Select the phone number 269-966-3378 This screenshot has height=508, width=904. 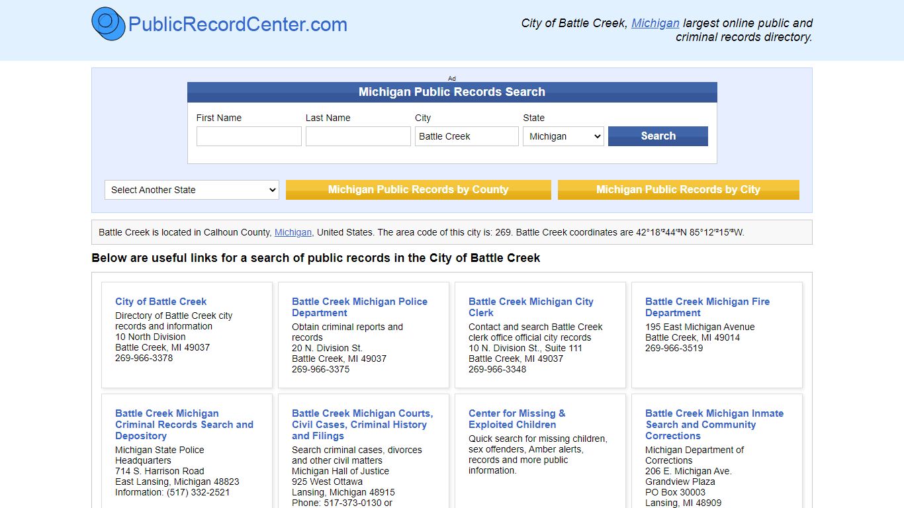pos(144,358)
